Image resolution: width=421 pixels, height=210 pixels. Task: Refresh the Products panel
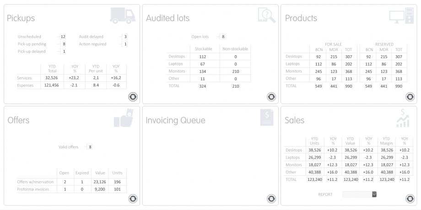pos(410,96)
